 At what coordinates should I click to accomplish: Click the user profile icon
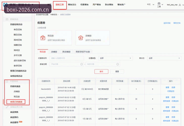[180, 5]
